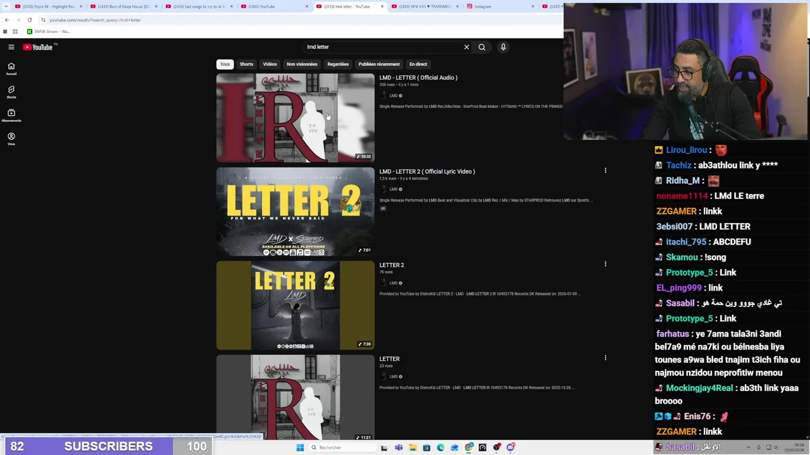Play the LETTER 2 7:30 thumbnail
Screen dimensions: 810x455
tap(296, 305)
